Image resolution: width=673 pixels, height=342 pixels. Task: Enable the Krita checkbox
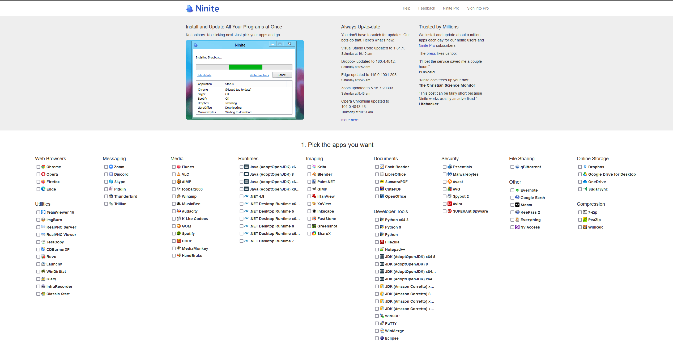[309, 167]
